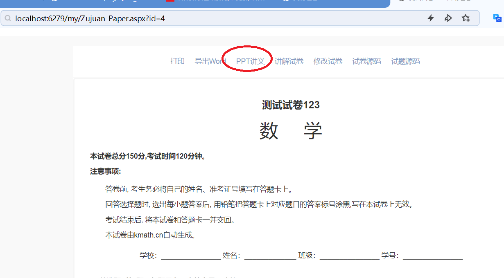Click the 讲解试卷 option

pyautogui.click(x=289, y=61)
